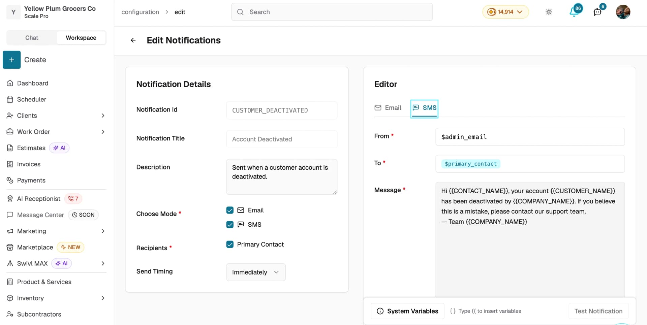Open Message Center in the sidebar
The image size is (647, 325).
[x=40, y=215]
